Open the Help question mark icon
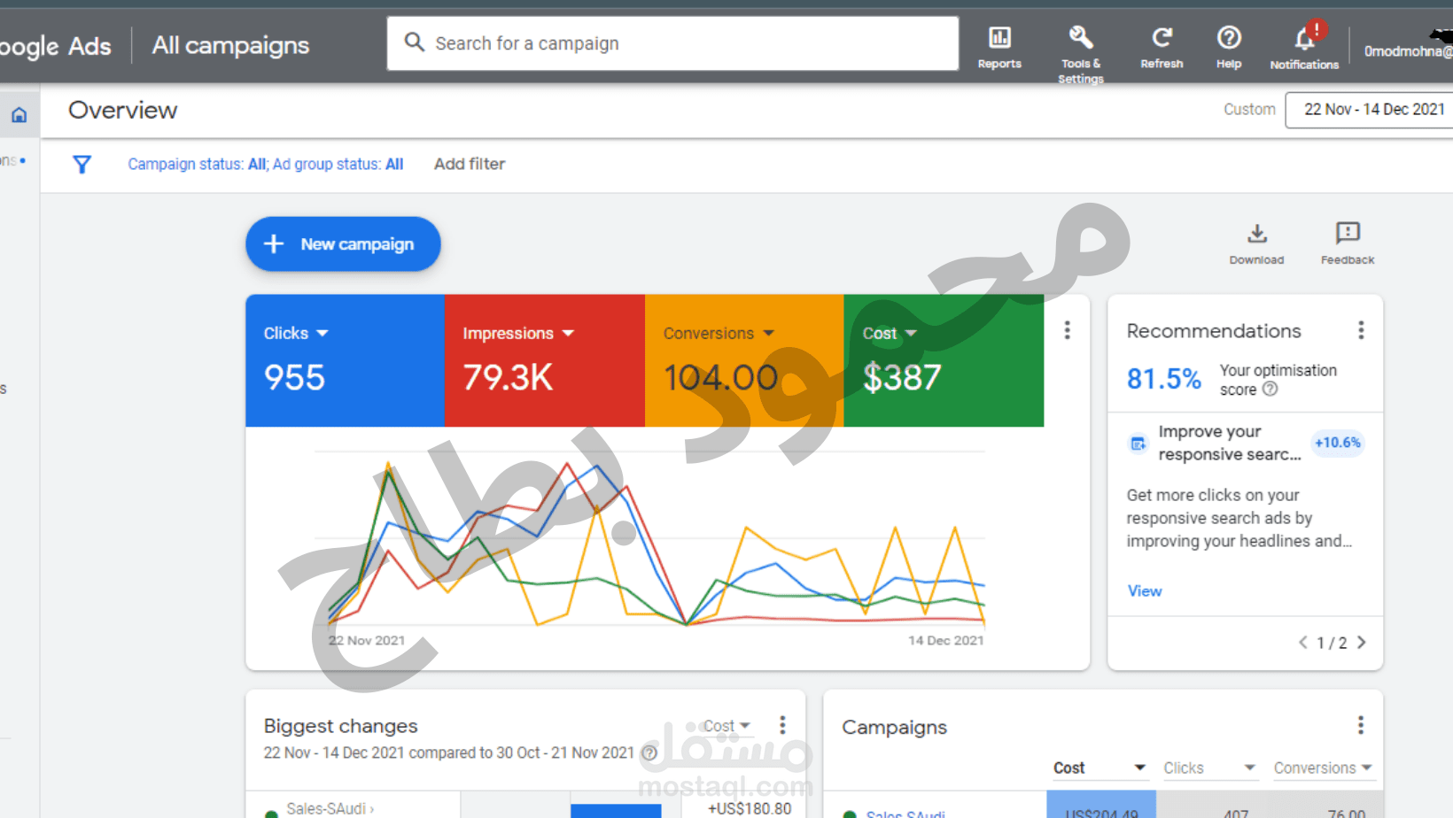The width and height of the screenshot is (1453, 818). [x=1229, y=37]
